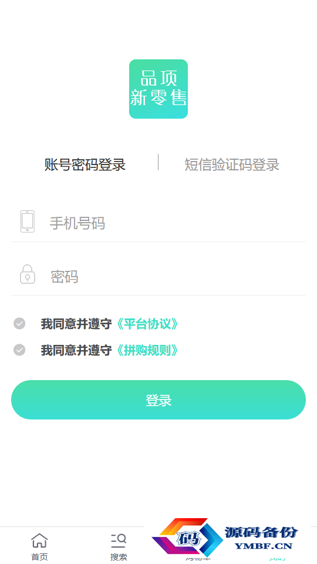Click the YMBF.CN watermark text
The width and height of the screenshot is (317, 564).
pos(264,546)
